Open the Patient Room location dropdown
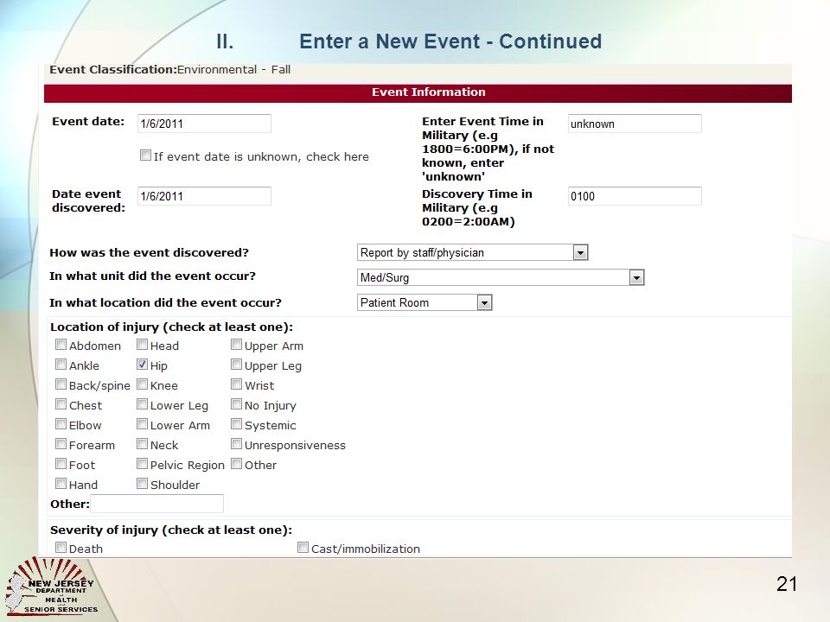The image size is (830, 622). pyautogui.click(x=425, y=302)
